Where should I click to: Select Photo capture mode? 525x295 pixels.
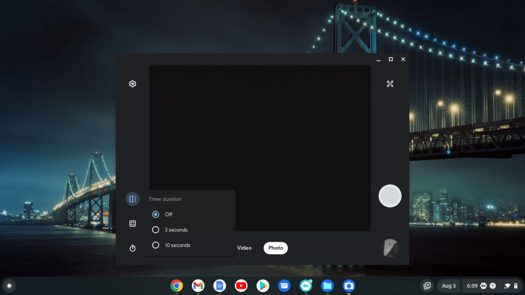[275, 248]
